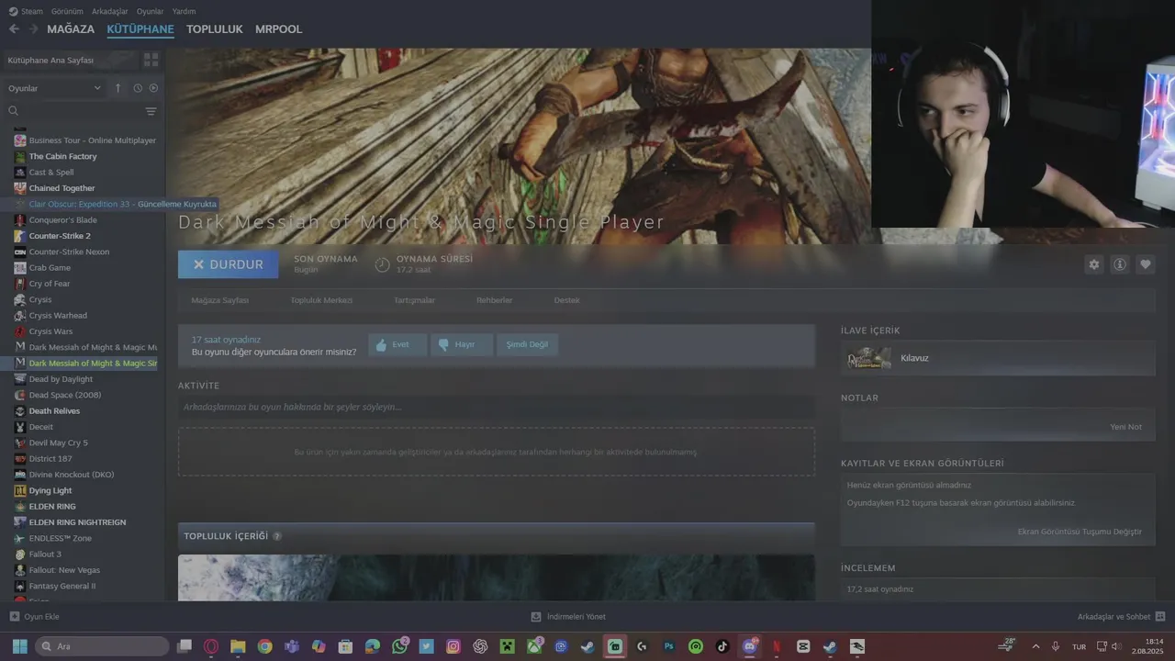Open game settings gear icon

point(1093,264)
